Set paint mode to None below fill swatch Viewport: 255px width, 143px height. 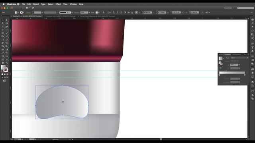[7, 74]
